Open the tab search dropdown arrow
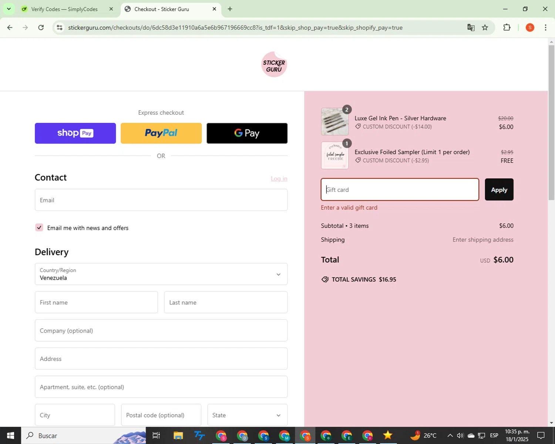 9,9
